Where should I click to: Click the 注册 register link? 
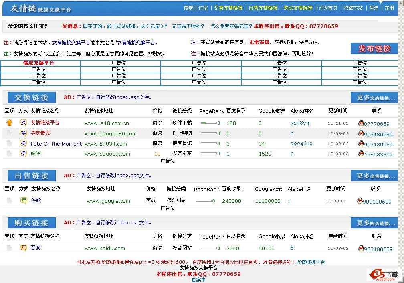[389, 8]
